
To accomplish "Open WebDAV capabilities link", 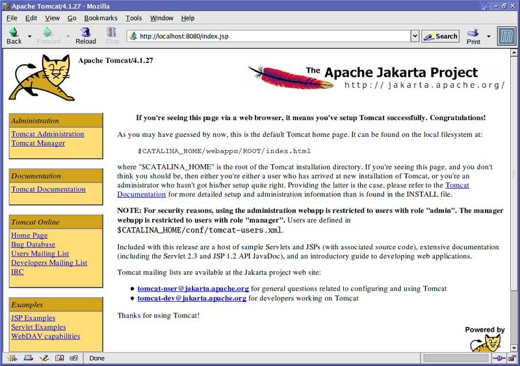I will pos(45,336).
